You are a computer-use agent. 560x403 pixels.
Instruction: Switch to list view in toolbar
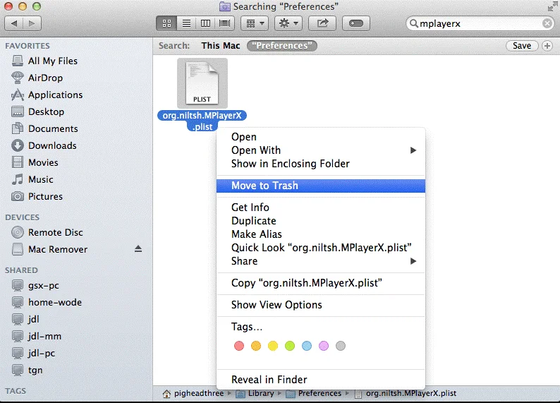pyautogui.click(x=186, y=23)
